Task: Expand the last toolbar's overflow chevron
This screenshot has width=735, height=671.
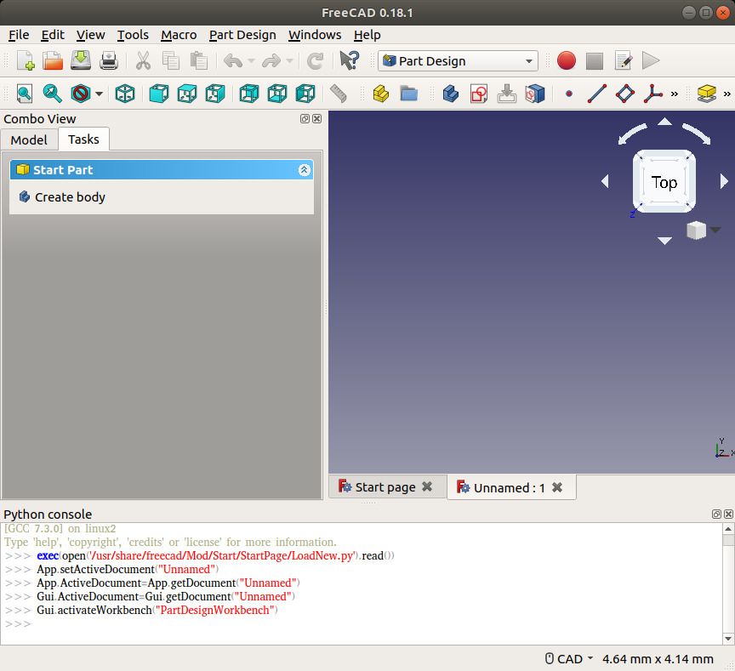Action: point(726,94)
